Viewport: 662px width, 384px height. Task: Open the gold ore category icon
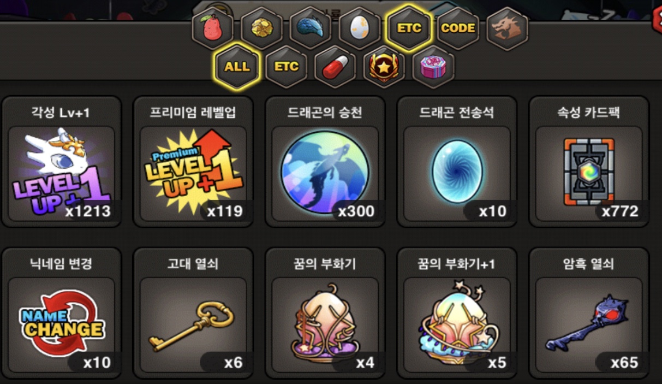click(x=262, y=28)
